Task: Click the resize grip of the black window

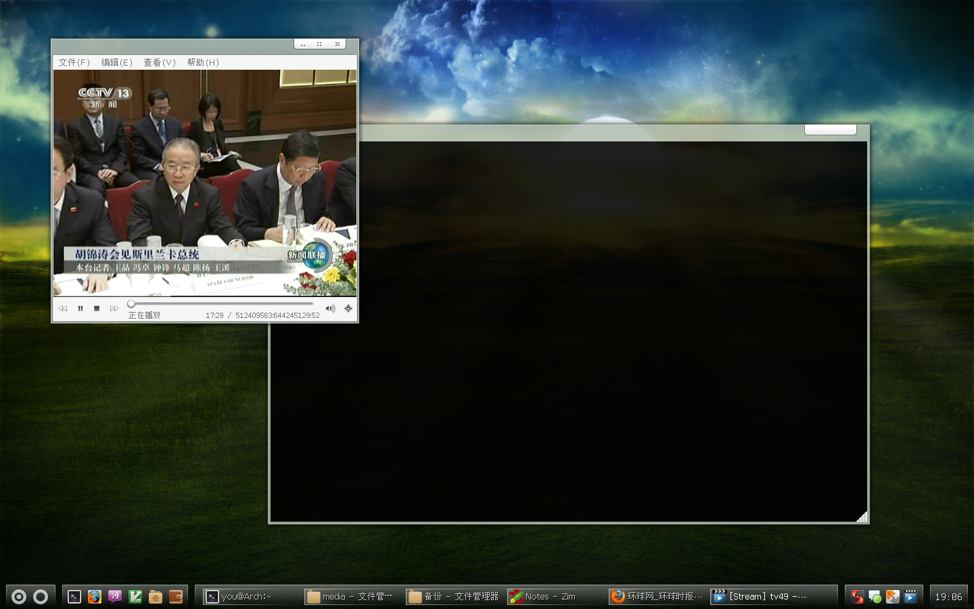Action: point(862,517)
